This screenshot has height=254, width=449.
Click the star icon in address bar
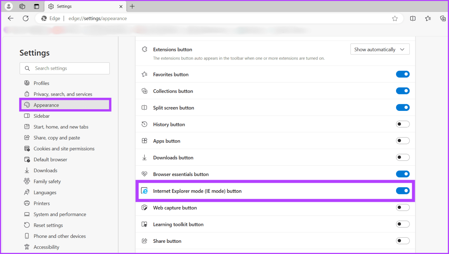(x=395, y=18)
